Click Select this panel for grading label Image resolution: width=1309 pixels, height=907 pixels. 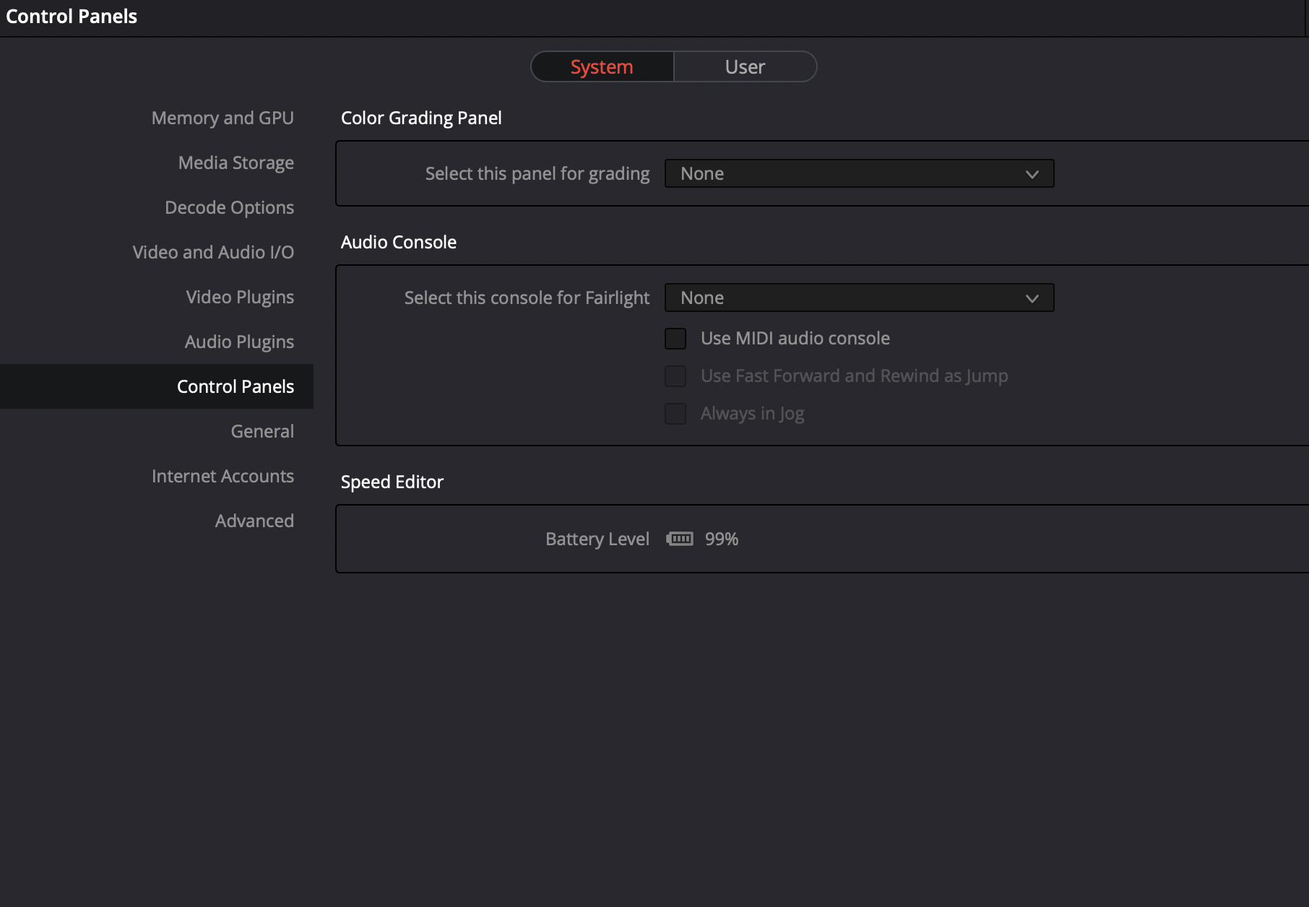(537, 173)
